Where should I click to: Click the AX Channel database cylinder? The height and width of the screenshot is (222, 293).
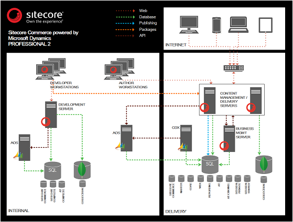coord(229,179)
